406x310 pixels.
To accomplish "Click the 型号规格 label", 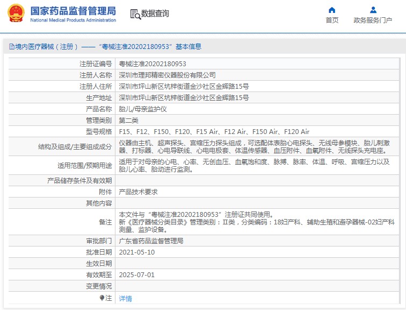I will (99, 132).
